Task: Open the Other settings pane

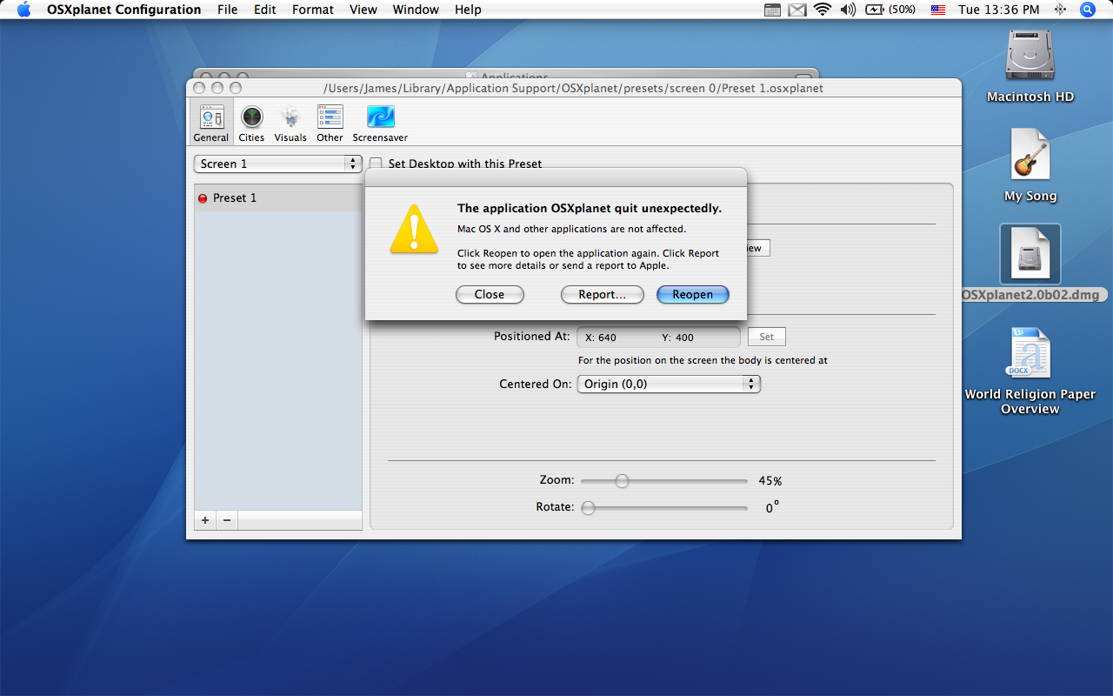Action: point(330,123)
